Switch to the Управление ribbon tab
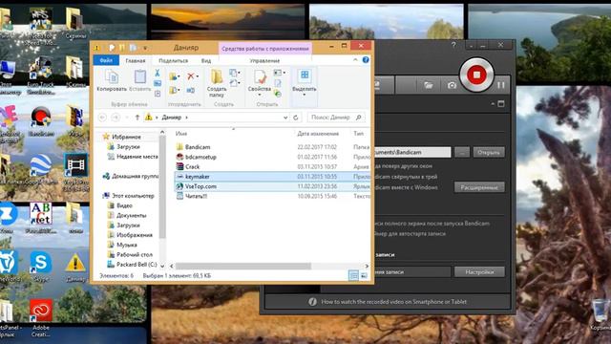The width and height of the screenshot is (611, 344). (x=265, y=61)
